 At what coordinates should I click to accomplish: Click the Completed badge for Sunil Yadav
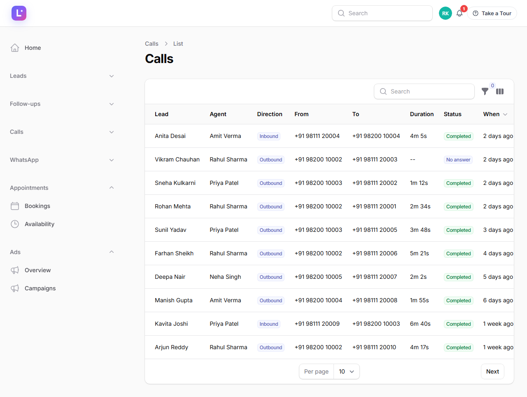[x=458, y=230]
